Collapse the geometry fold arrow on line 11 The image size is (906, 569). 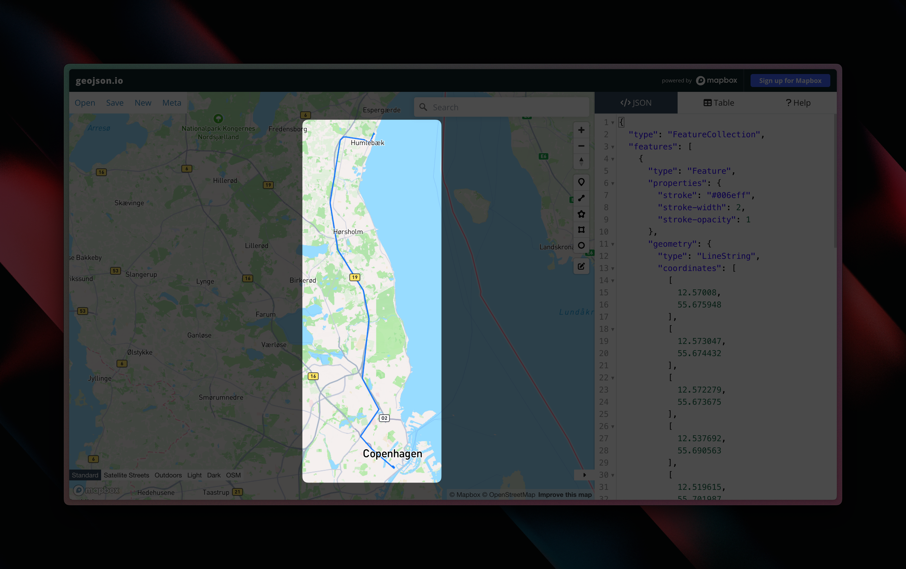coord(612,245)
